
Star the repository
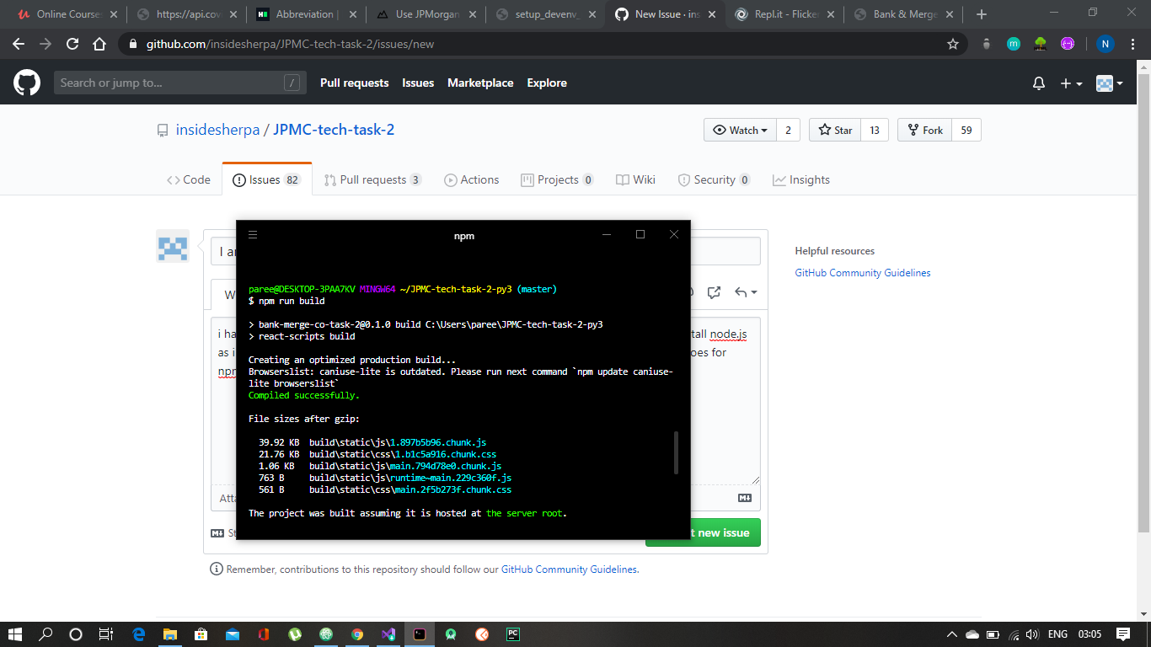[834, 130]
